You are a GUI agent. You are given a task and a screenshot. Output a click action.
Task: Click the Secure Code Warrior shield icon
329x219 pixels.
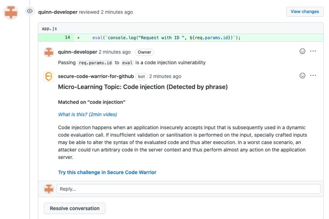pyautogui.click(x=48, y=76)
